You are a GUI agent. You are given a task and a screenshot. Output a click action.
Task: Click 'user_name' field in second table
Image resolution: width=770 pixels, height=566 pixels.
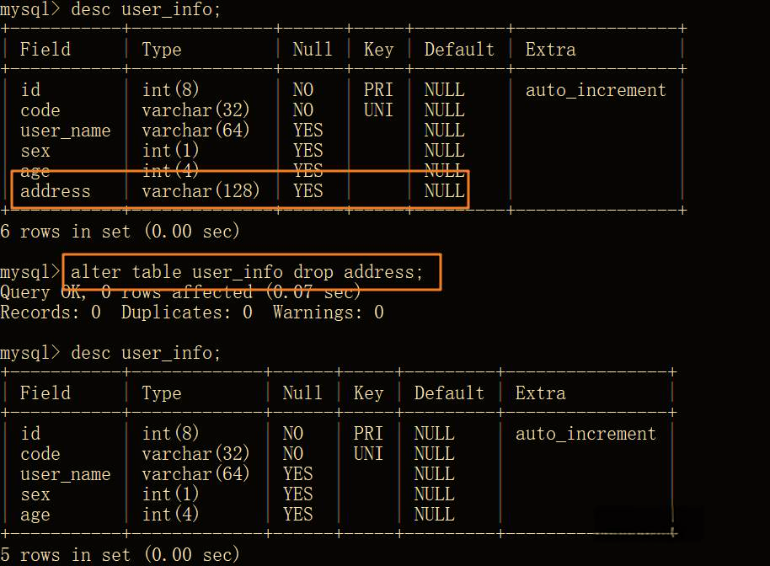click(x=66, y=474)
